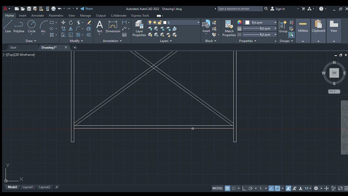Click the color wheel object color icon
This screenshot has width=348, height=196.
tap(239, 22)
